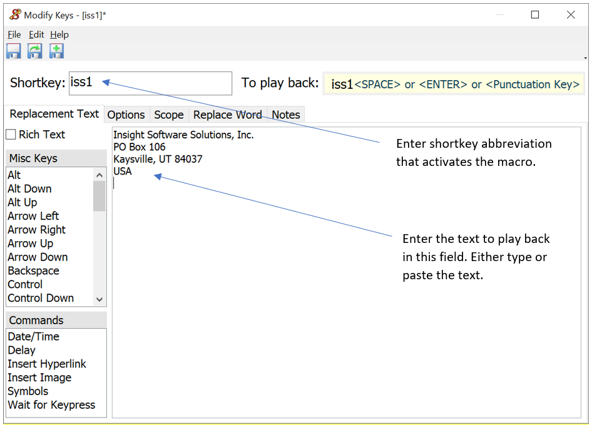Click the ShortKeys app icon in title bar
The image size is (592, 427).
tap(15, 15)
